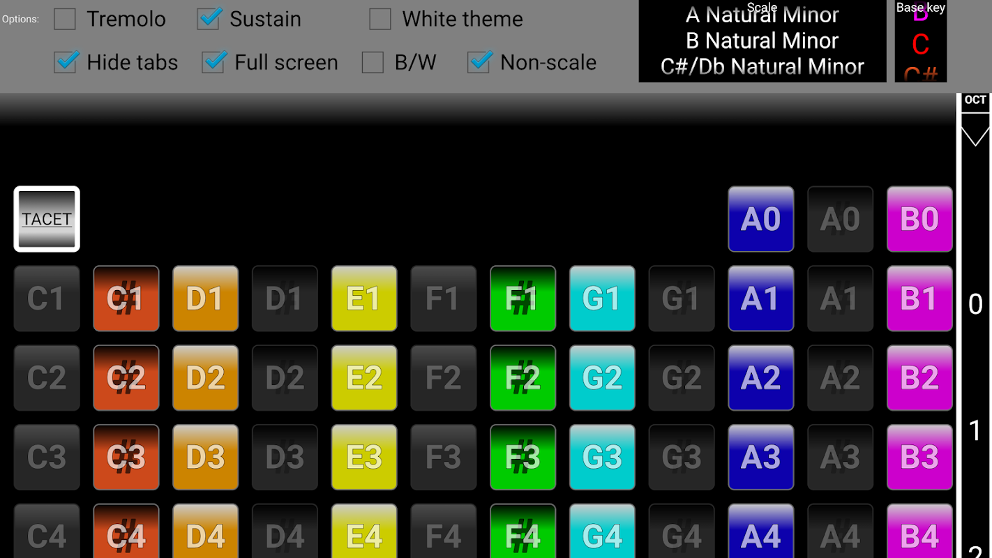Play the yellow E2 pad
The height and width of the screenshot is (558, 992).
[364, 378]
